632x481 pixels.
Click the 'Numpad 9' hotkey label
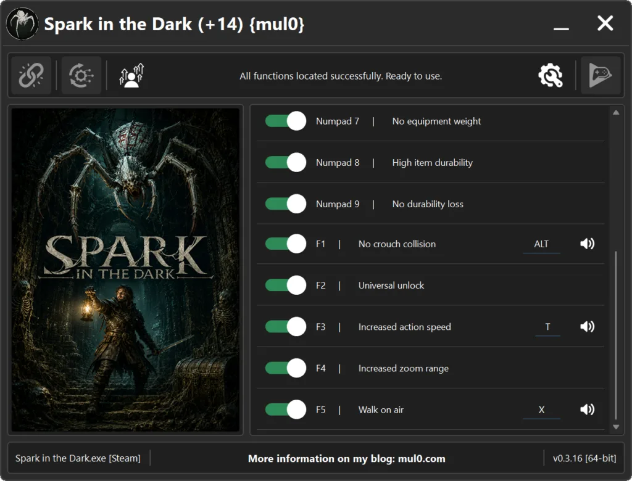pyautogui.click(x=338, y=204)
